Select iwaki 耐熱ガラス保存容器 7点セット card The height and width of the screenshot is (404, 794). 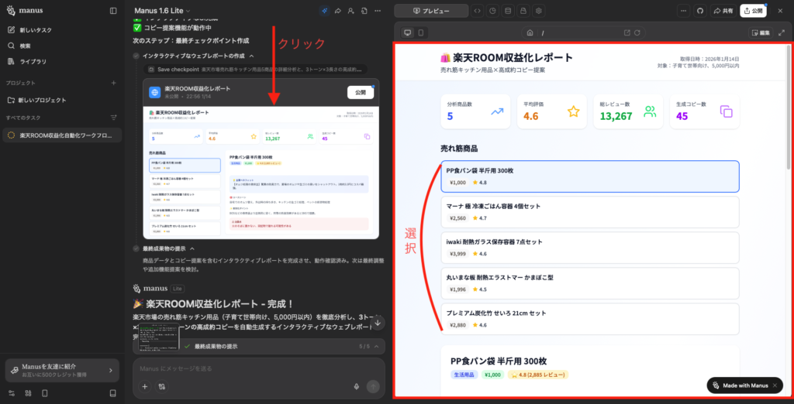point(590,248)
